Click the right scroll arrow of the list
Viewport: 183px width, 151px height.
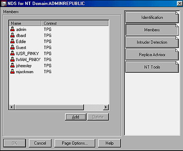pos(106,107)
